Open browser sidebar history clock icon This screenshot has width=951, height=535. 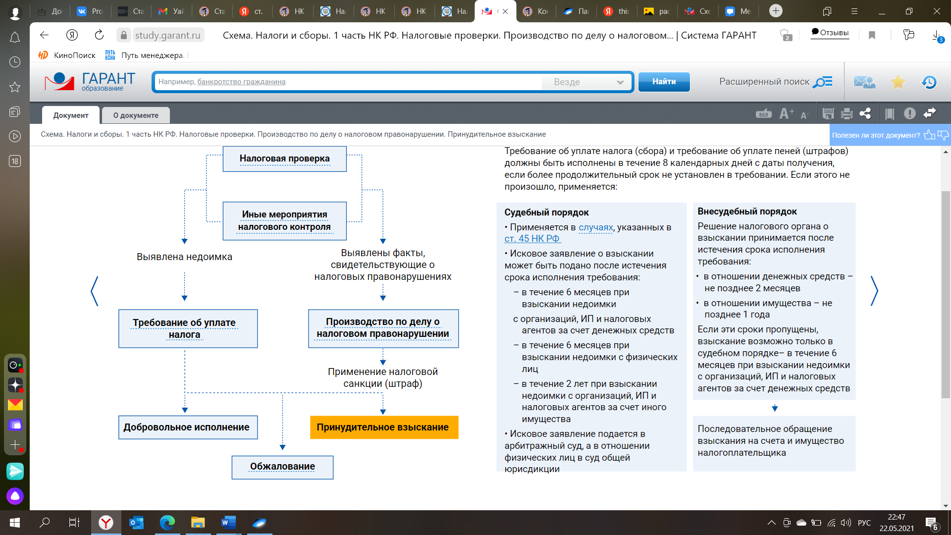tap(15, 62)
